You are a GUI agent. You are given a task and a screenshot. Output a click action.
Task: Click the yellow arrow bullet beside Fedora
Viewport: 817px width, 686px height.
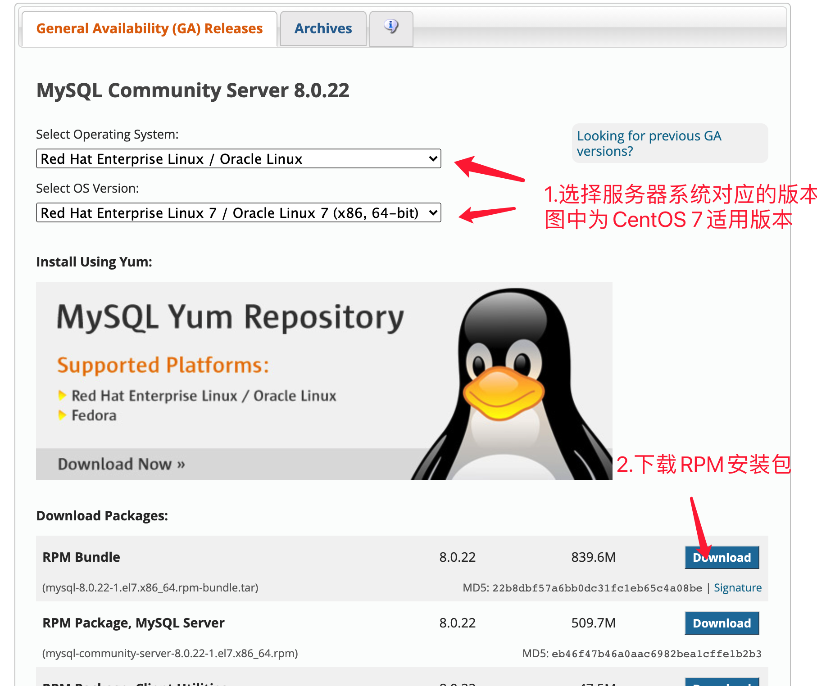coord(62,415)
